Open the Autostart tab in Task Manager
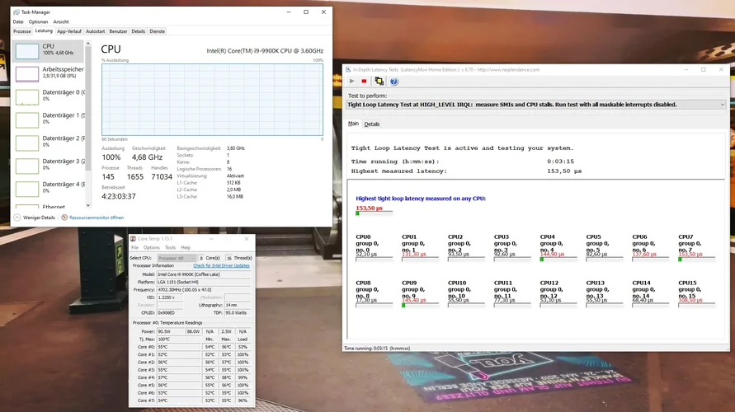 pyautogui.click(x=96, y=30)
